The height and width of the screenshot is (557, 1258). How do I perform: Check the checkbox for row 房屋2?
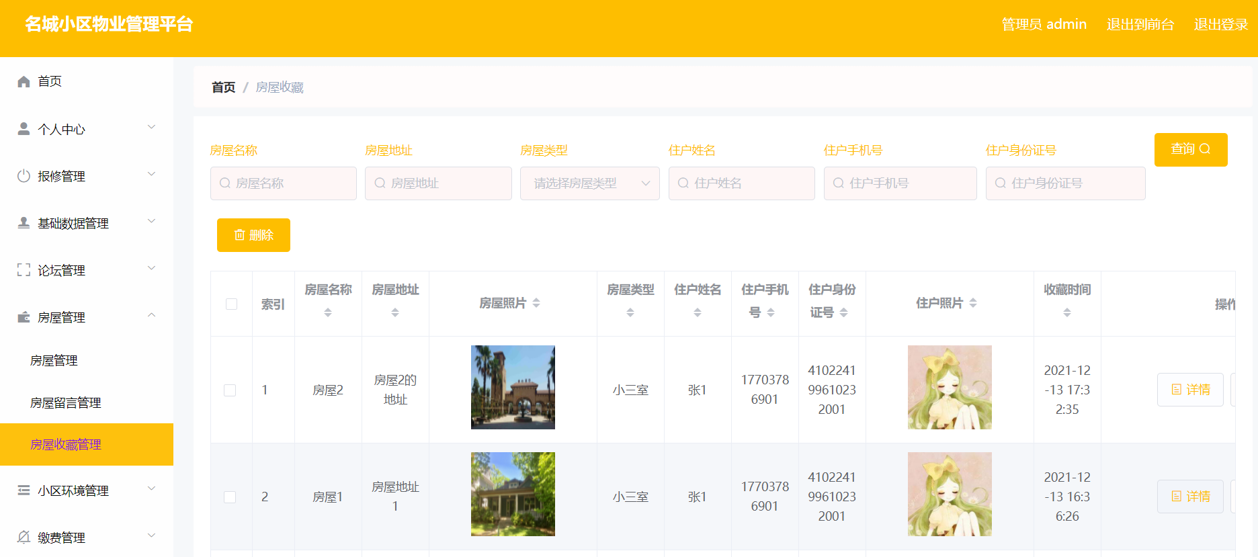tap(230, 390)
